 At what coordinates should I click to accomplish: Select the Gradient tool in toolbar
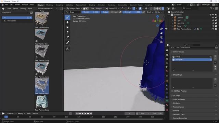(x=67, y=37)
